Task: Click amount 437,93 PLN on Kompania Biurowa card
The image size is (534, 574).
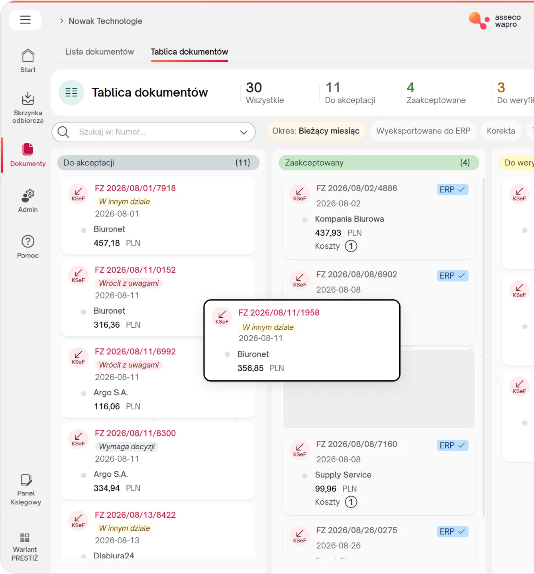Action: [x=338, y=233]
